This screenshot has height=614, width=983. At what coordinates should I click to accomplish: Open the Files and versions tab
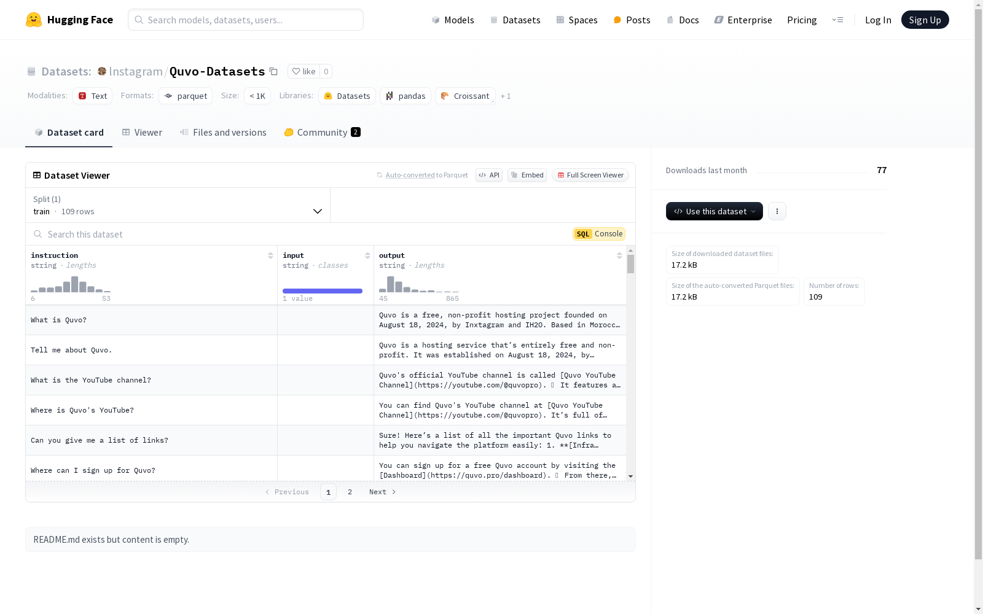[223, 133]
